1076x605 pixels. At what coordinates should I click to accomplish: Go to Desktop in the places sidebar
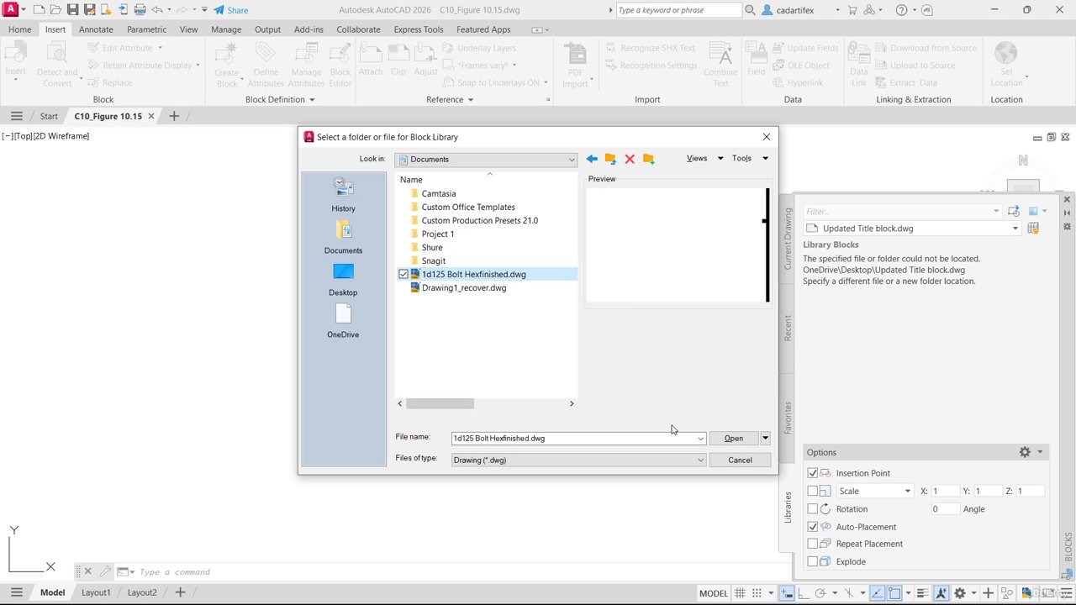tap(343, 279)
